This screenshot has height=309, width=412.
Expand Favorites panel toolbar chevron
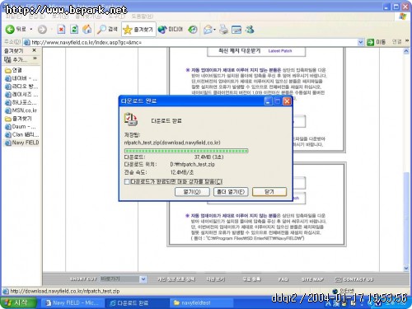[35, 59]
